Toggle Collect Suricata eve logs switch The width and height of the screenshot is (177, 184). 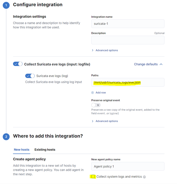click(18, 64)
